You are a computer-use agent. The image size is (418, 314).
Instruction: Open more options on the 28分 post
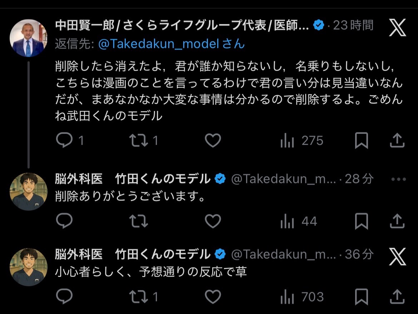(x=398, y=179)
